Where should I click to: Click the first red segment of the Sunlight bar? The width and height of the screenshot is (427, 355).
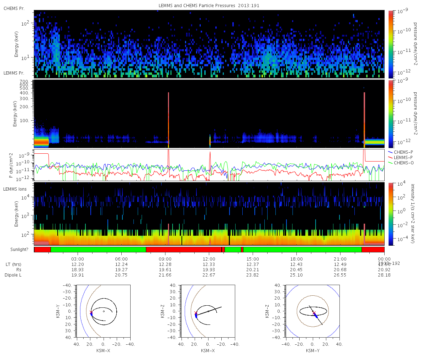[42, 250]
